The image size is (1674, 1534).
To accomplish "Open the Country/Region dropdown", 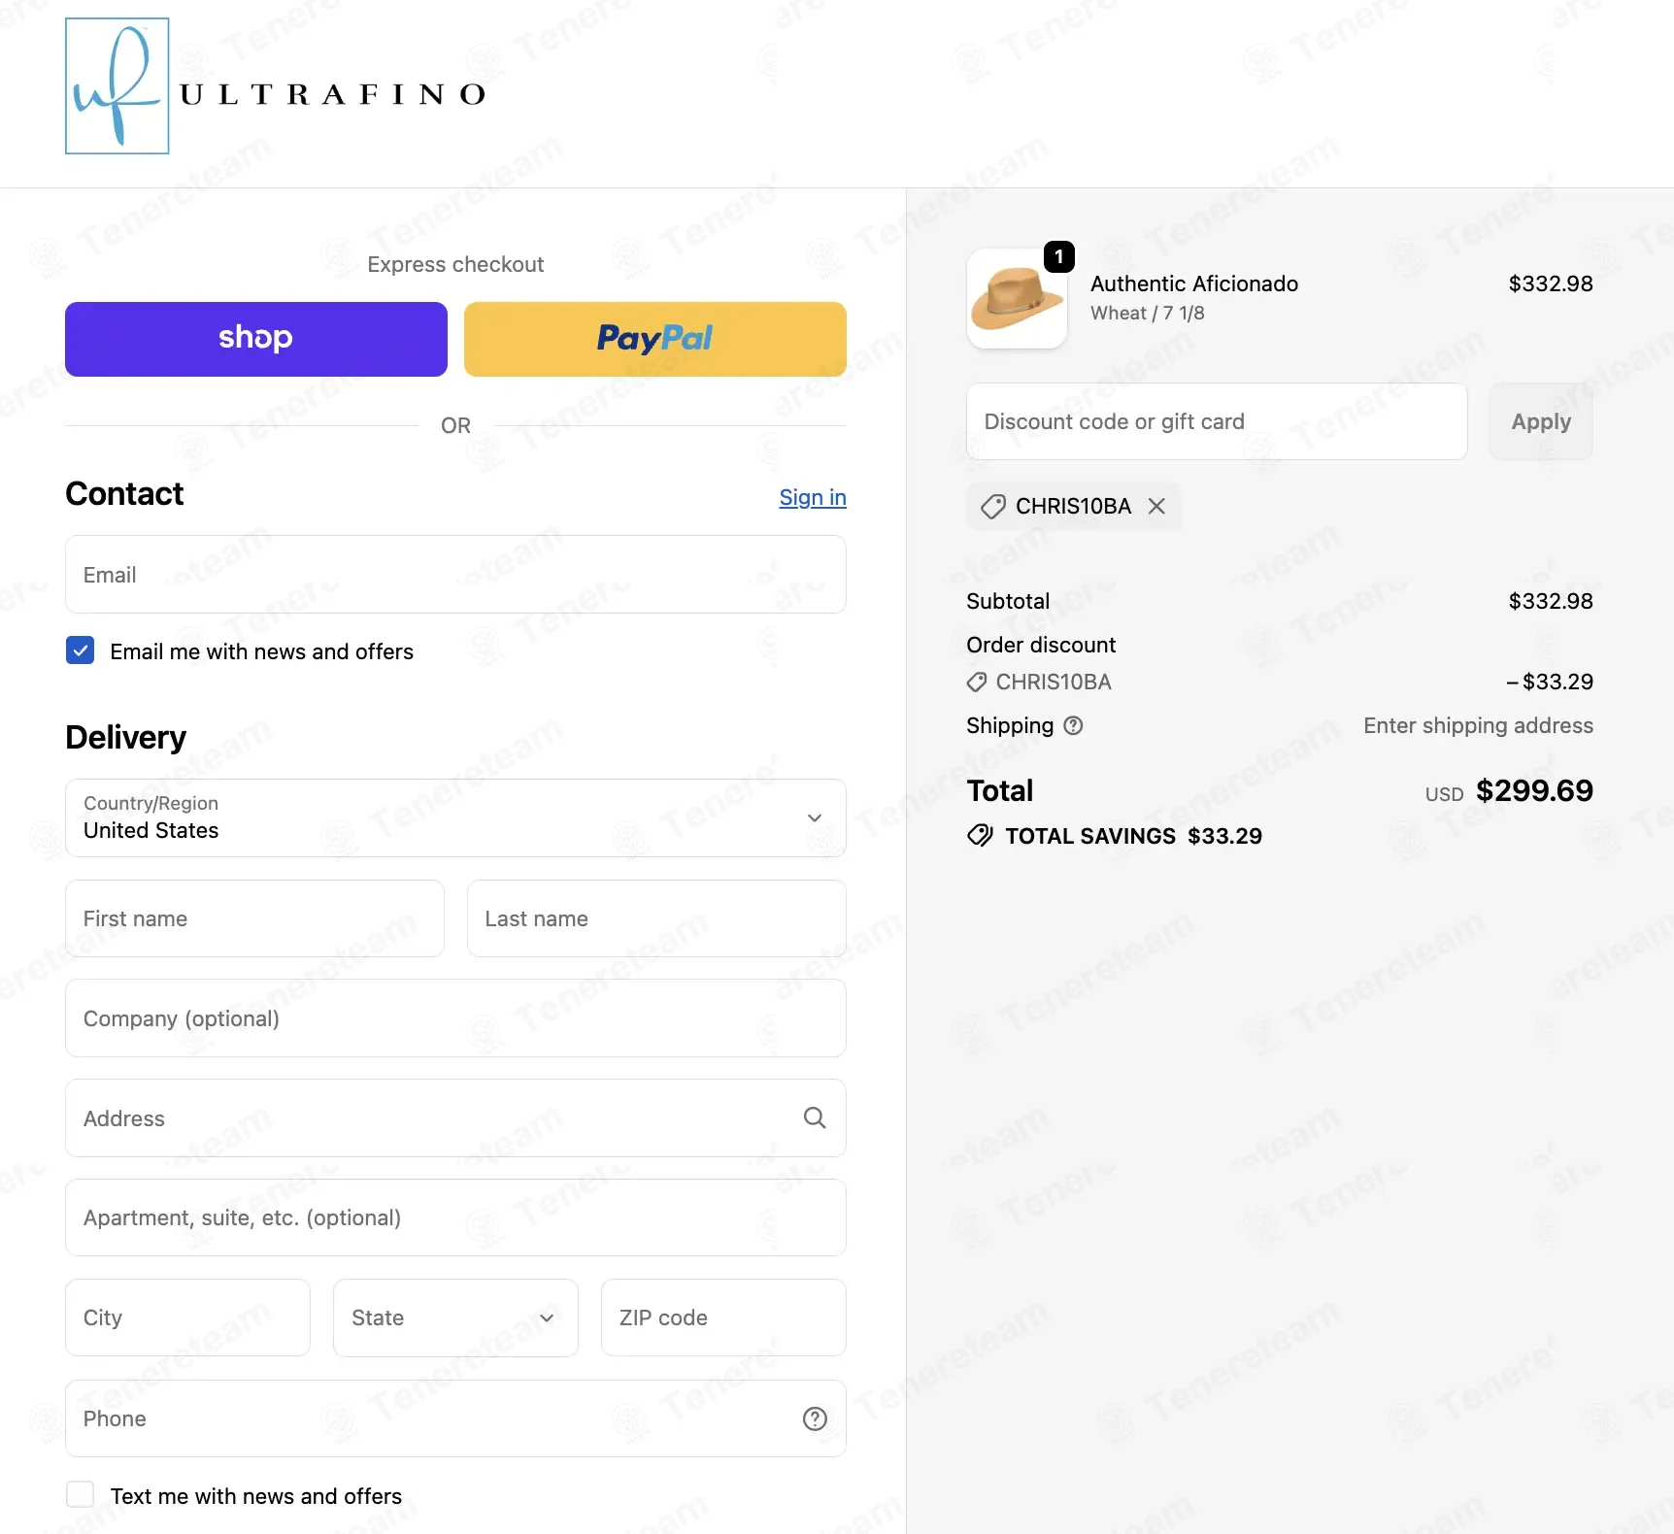I will [455, 817].
